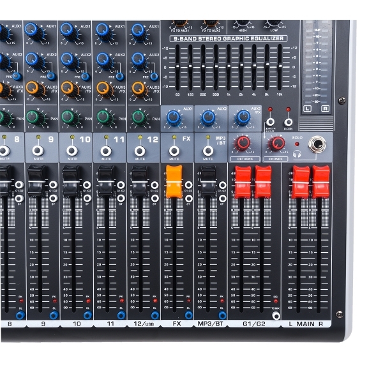Toggle the EQ IN switch

tap(289, 122)
